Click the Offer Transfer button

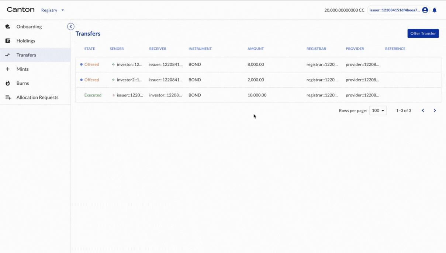click(423, 34)
